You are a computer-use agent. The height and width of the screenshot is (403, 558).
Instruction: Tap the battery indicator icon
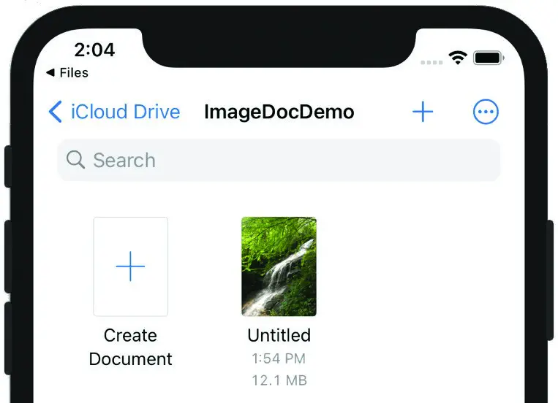(489, 58)
